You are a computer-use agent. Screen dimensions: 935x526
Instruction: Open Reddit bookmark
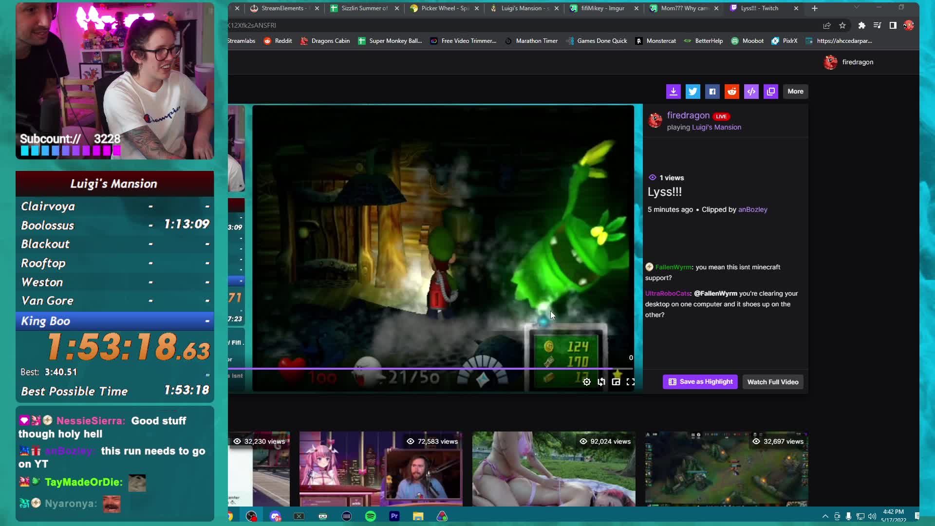tap(278, 41)
